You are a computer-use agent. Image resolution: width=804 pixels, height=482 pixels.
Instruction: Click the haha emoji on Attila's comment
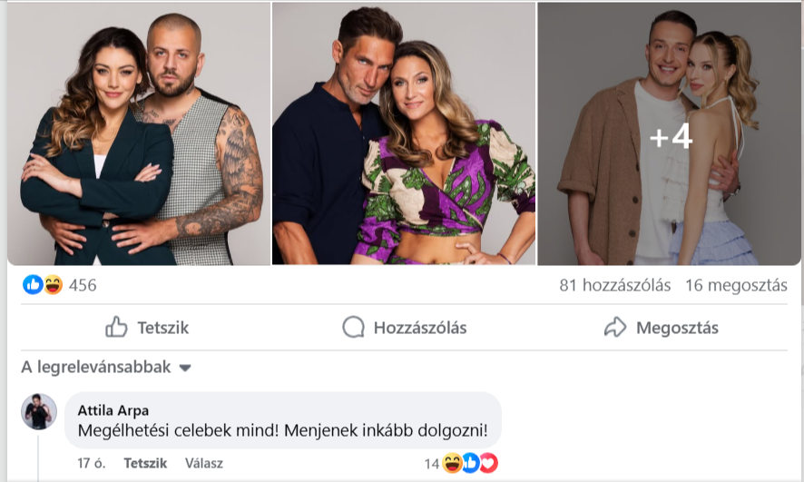(x=453, y=464)
